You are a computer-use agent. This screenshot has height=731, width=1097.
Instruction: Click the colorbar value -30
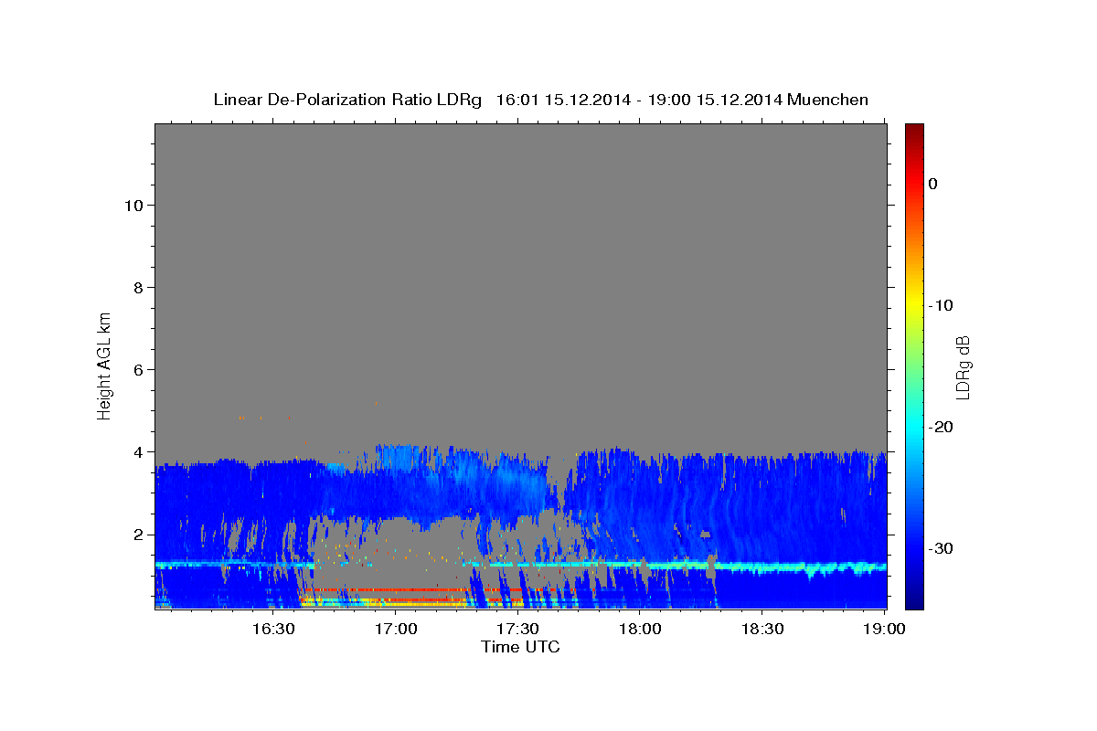pyautogui.click(x=941, y=548)
